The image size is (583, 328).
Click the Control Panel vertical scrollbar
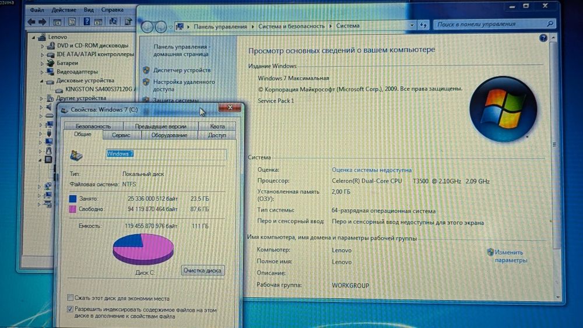(x=554, y=167)
